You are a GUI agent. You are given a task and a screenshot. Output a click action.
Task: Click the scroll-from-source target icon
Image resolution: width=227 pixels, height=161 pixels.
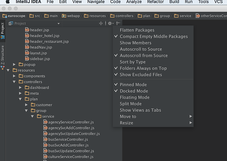pyautogui.click(x=101, y=23)
